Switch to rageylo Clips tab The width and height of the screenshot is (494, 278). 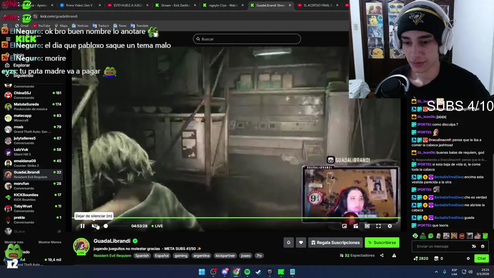coord(223,5)
